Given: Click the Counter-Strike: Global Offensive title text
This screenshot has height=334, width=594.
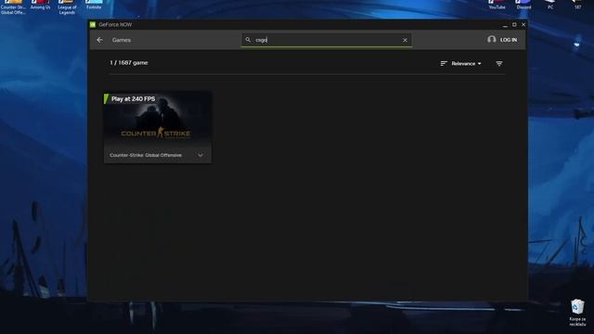Looking at the screenshot, I should (146, 155).
